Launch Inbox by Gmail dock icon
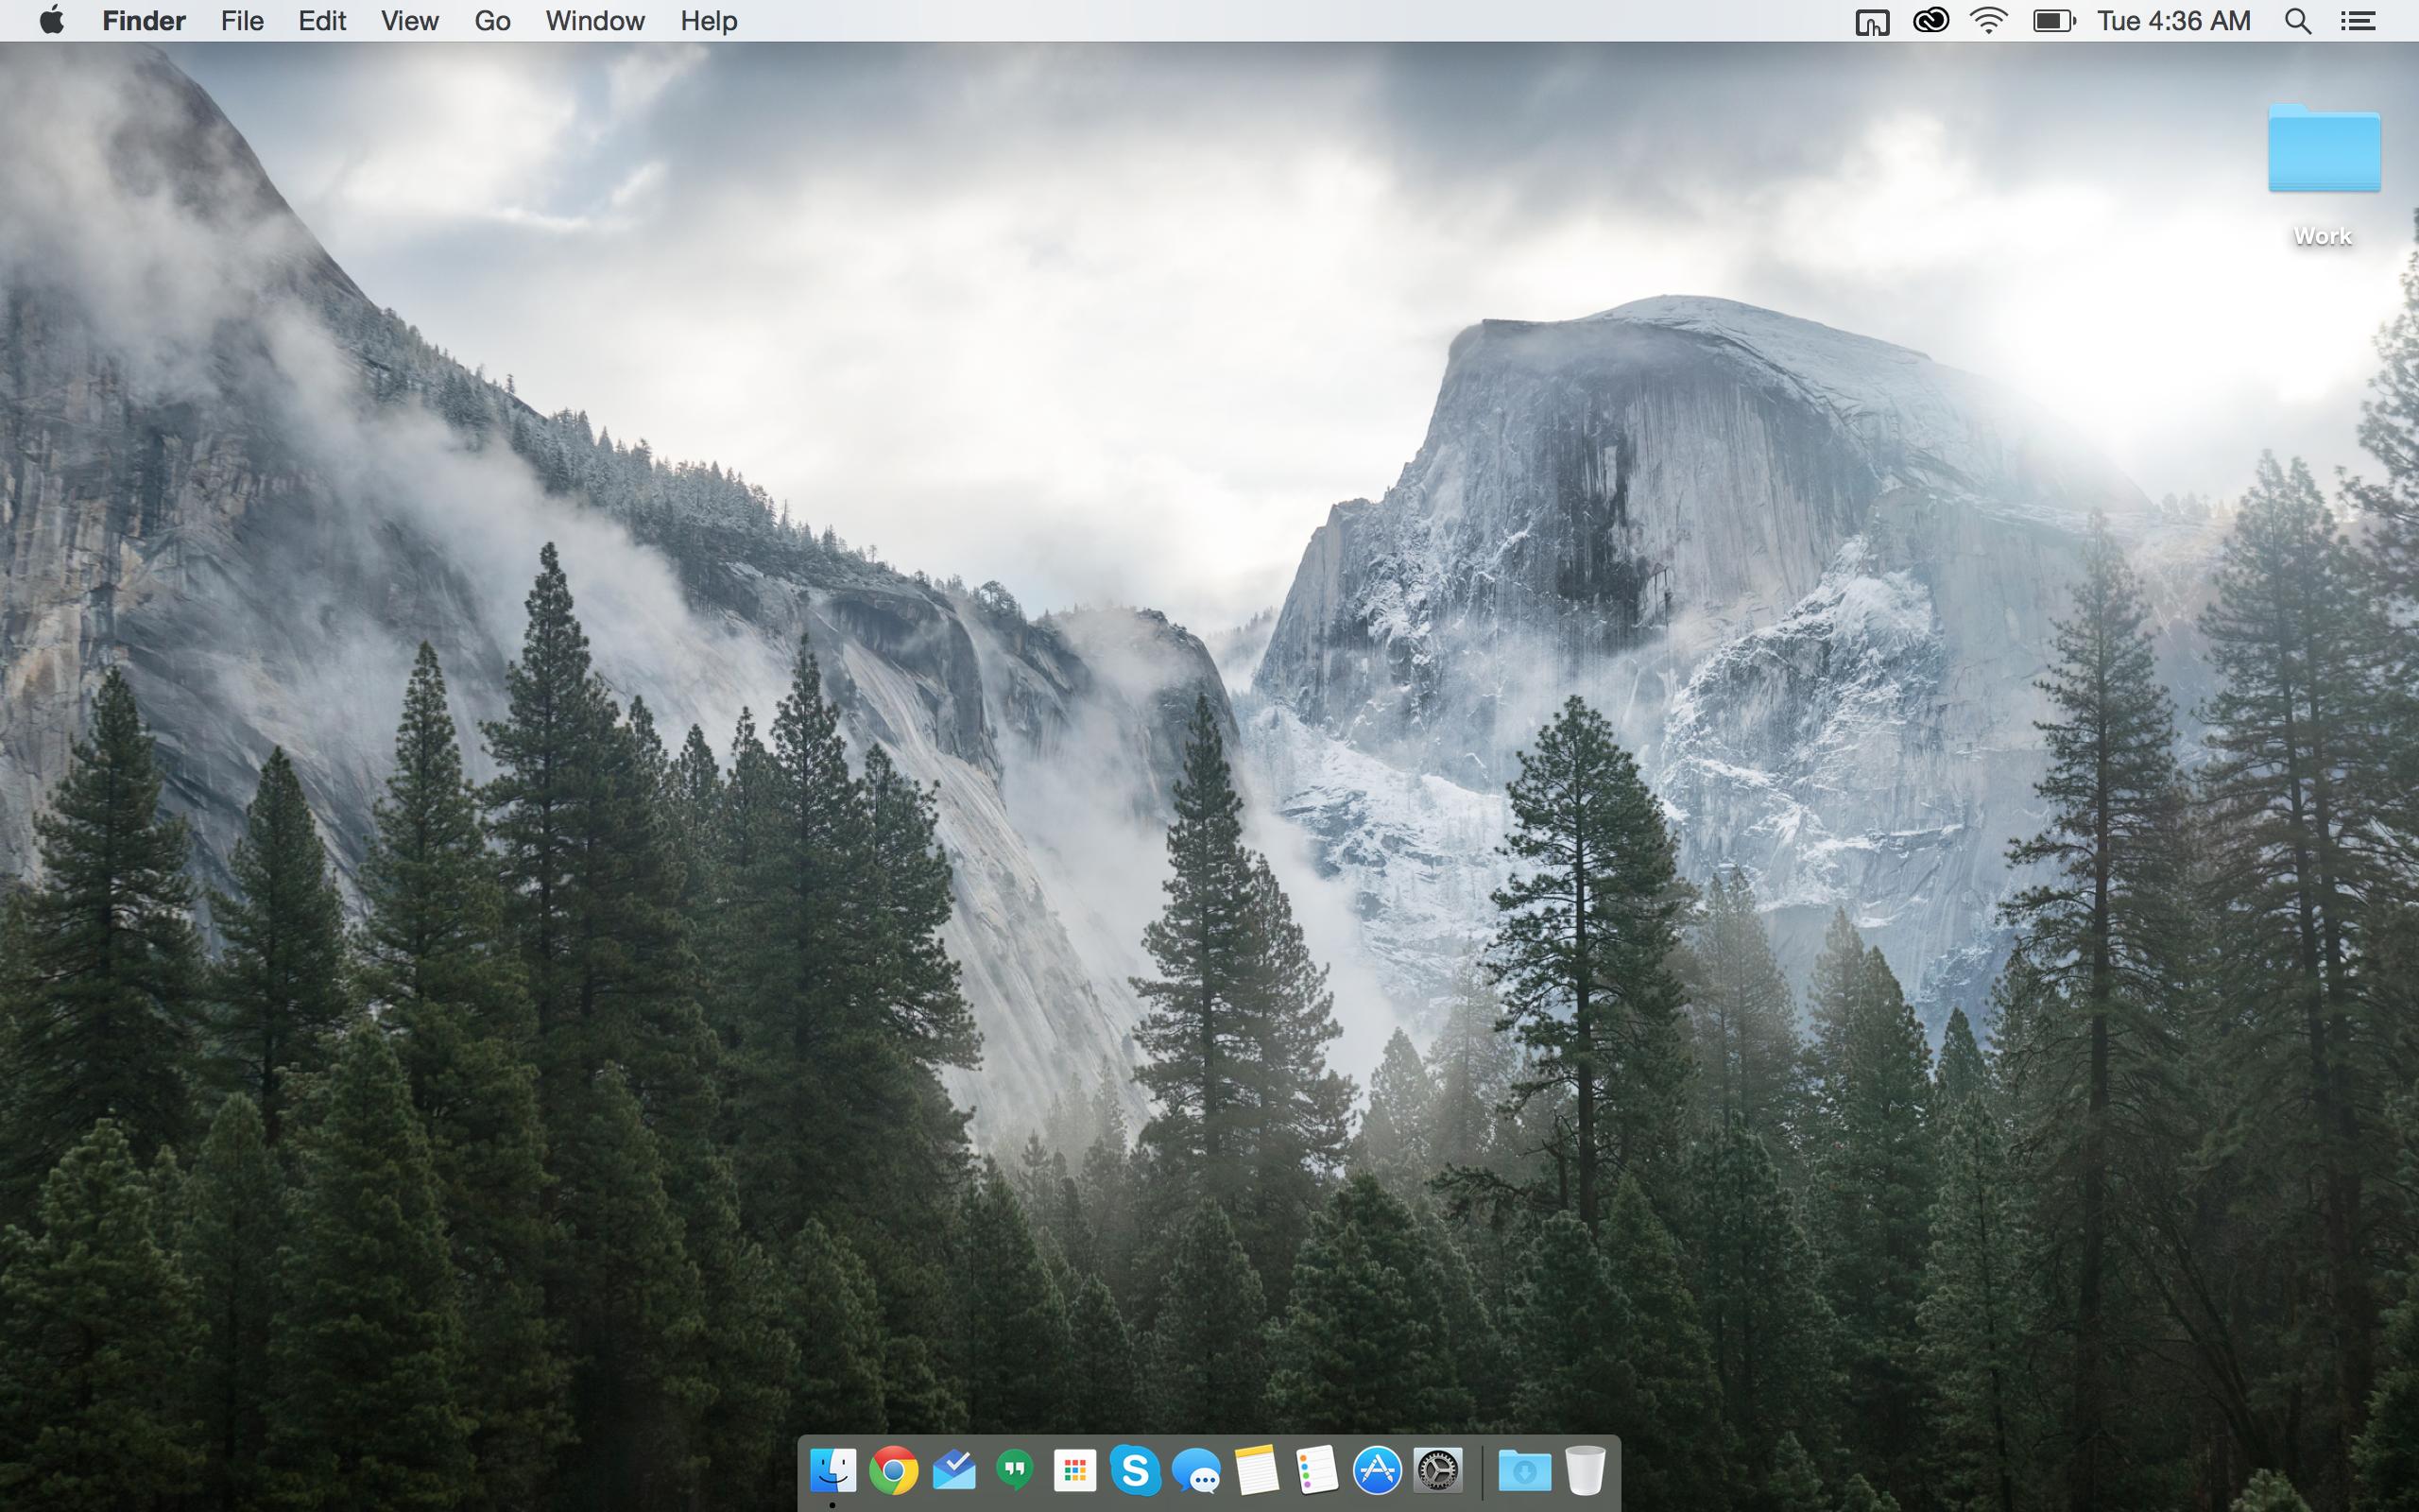The height and width of the screenshot is (1512, 2419). (x=953, y=1471)
